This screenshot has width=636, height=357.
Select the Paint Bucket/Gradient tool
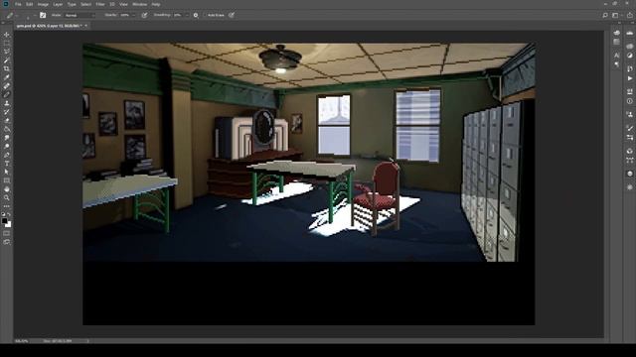point(7,129)
